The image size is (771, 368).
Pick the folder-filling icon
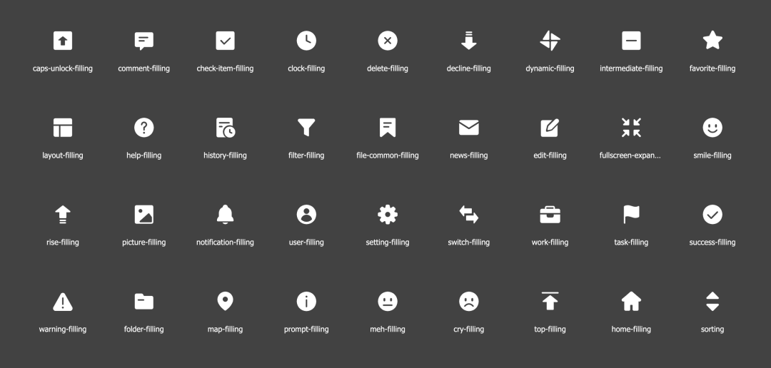pos(144,301)
